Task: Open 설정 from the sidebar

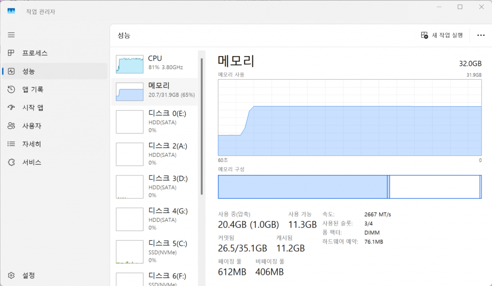Action: point(28,275)
